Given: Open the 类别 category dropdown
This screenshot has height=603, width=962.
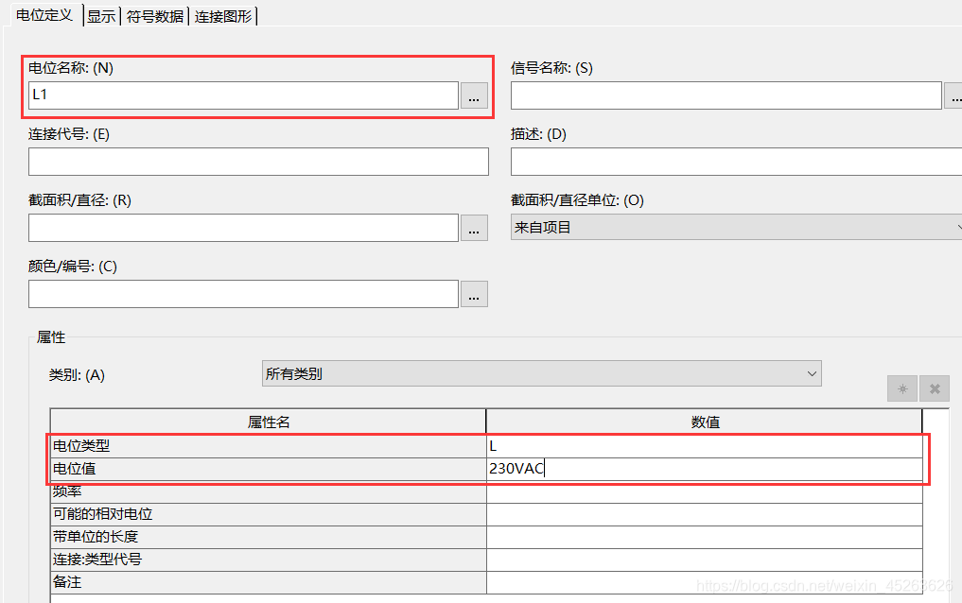Looking at the screenshot, I should click(x=541, y=373).
